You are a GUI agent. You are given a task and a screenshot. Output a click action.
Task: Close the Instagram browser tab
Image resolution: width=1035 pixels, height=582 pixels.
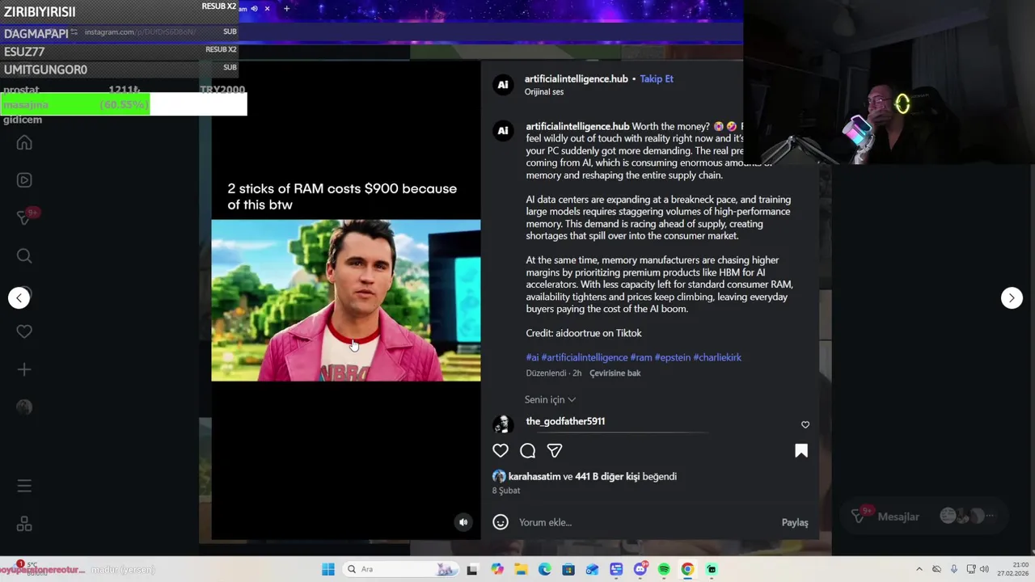point(267,9)
